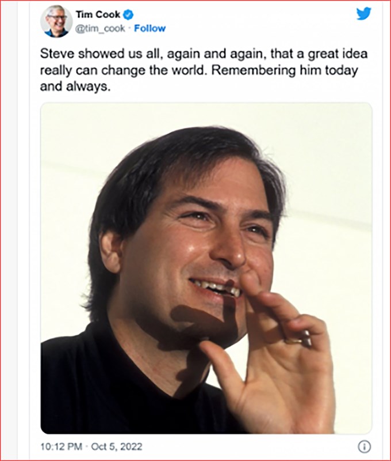This screenshot has height=461, width=391.
Task: Click the gold ring in the photo
Action: (x=295, y=340)
